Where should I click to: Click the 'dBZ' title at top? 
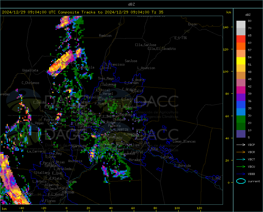coord(131,4)
